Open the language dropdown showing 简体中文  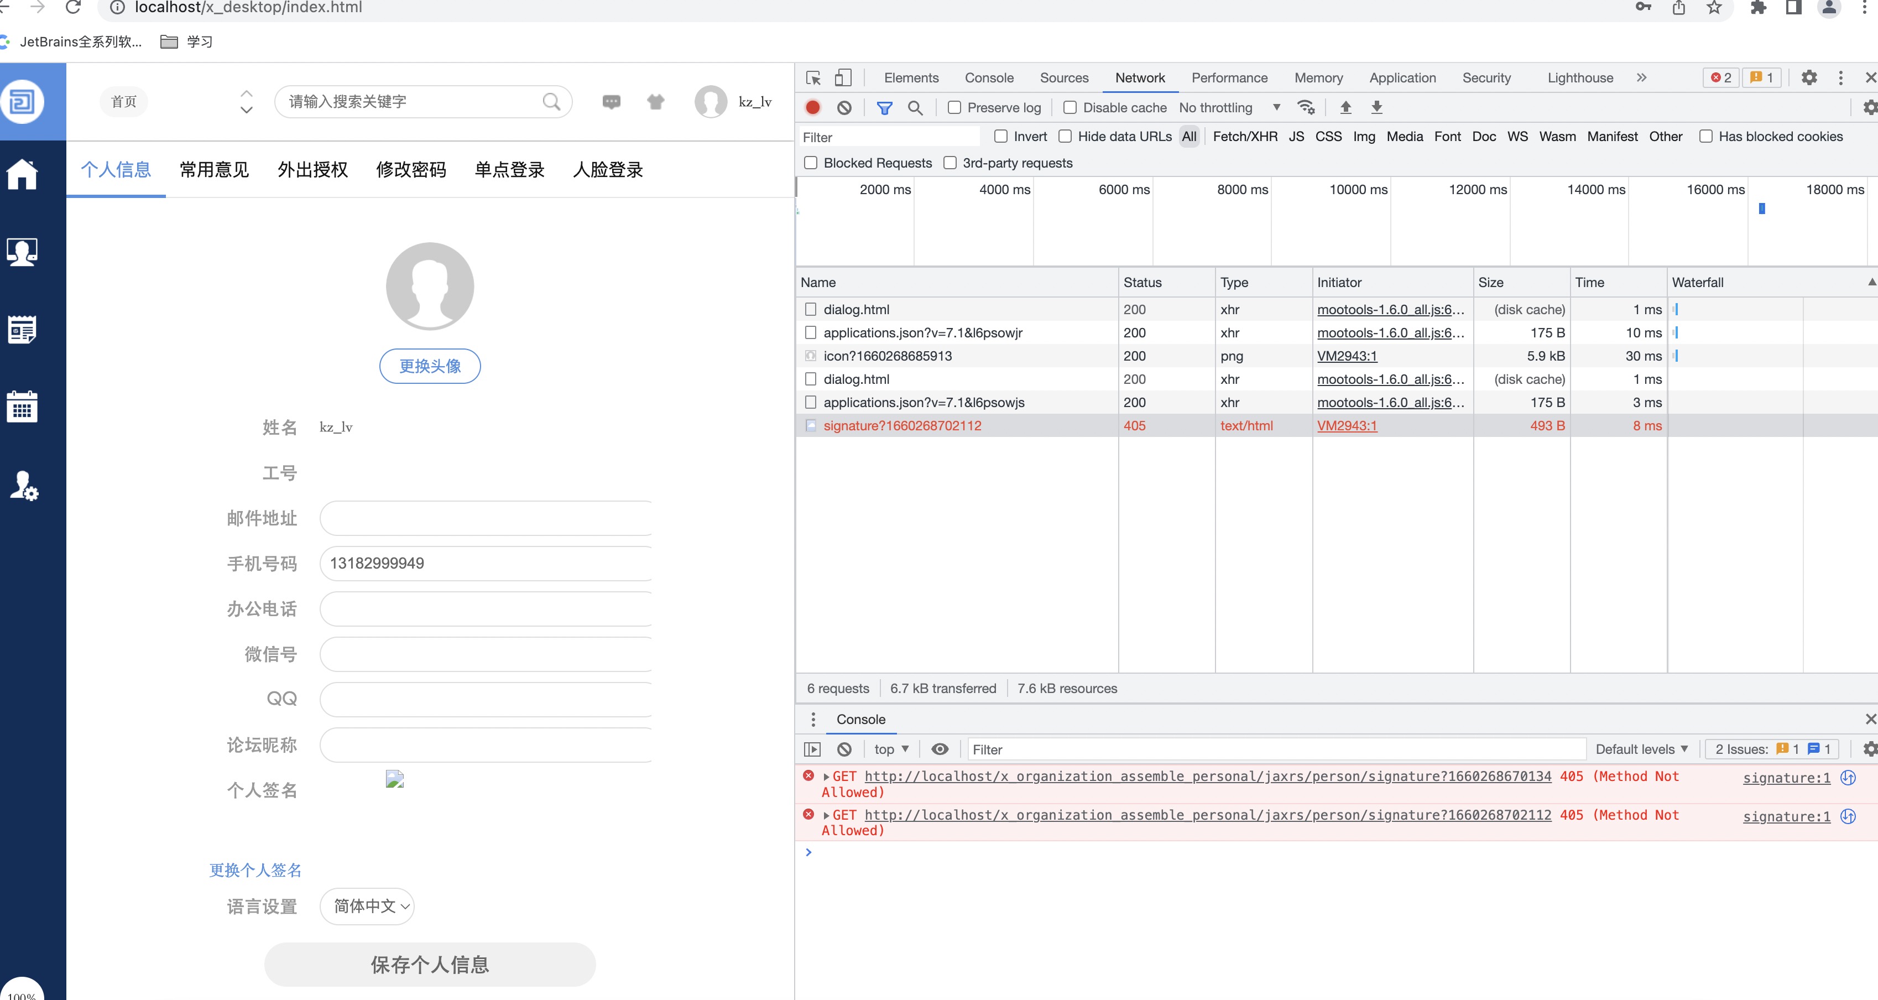[367, 906]
